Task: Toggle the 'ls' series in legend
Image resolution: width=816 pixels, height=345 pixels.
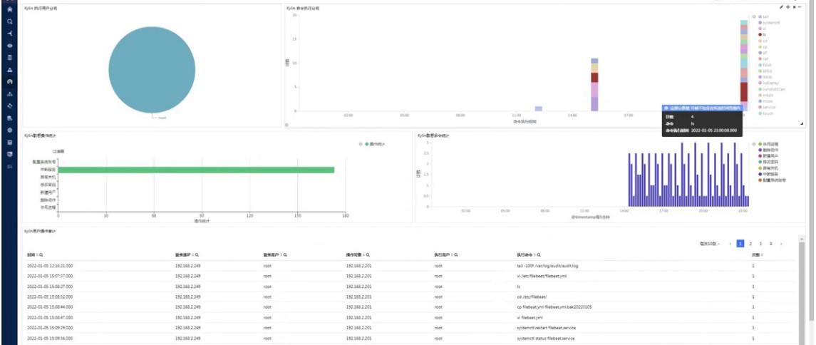Action: point(762,35)
